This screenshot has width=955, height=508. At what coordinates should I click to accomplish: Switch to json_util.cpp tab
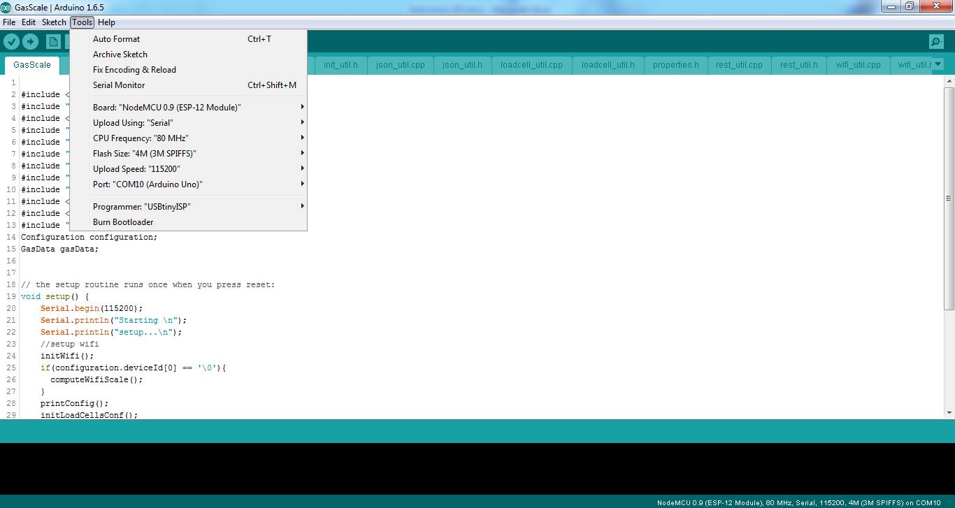[400, 65]
